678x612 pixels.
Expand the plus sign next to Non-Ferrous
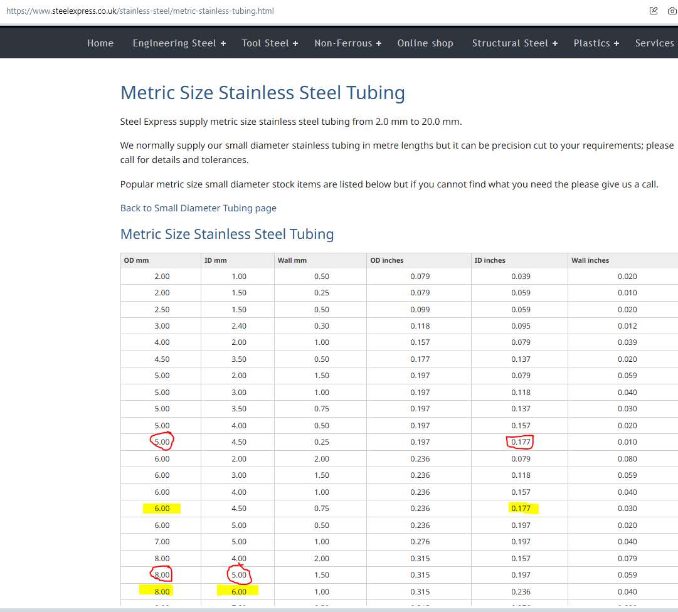click(x=379, y=43)
